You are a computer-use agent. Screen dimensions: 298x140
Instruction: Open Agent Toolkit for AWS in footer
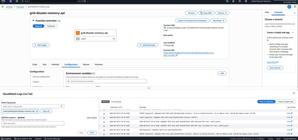click(x=23, y=139)
